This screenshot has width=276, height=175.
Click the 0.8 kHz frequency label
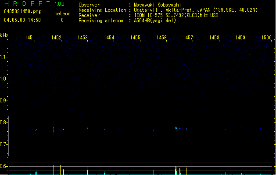point(3,122)
